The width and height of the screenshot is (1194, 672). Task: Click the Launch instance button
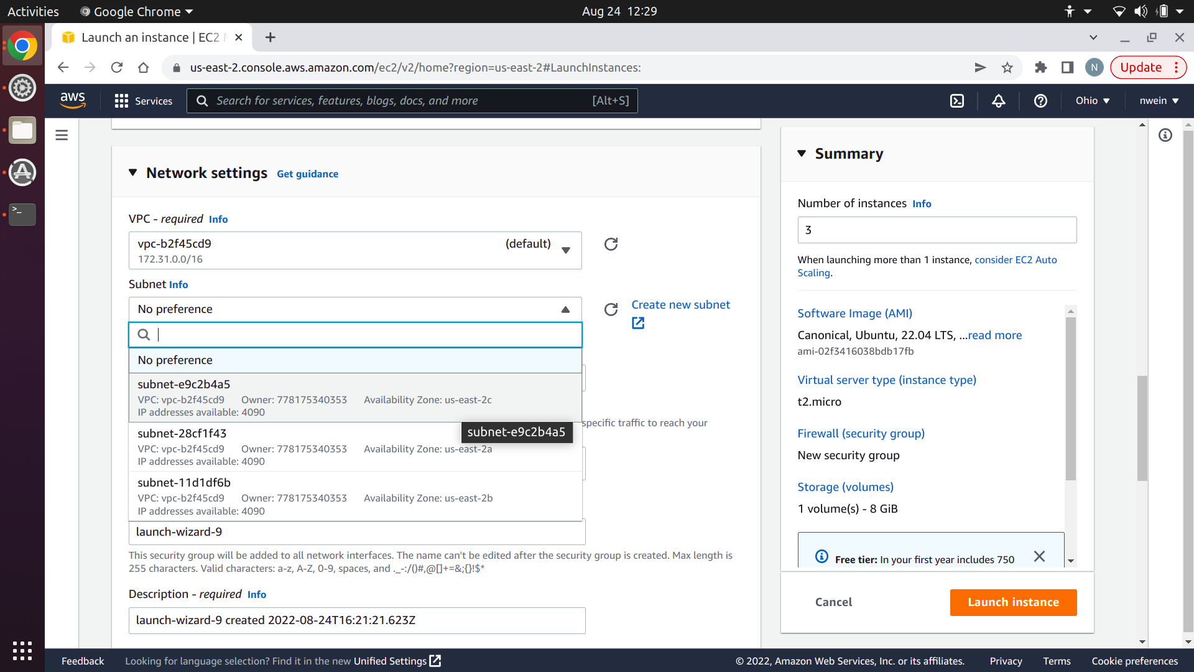(1012, 602)
